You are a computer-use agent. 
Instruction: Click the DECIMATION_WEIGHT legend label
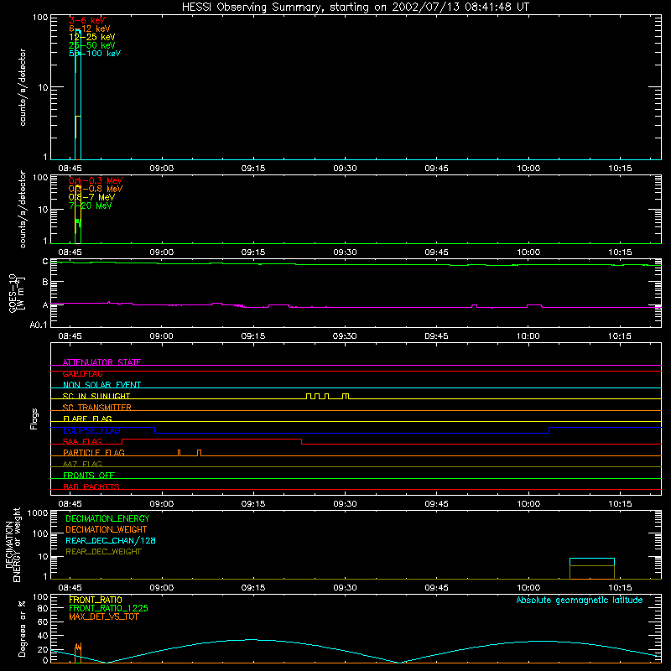107,529
